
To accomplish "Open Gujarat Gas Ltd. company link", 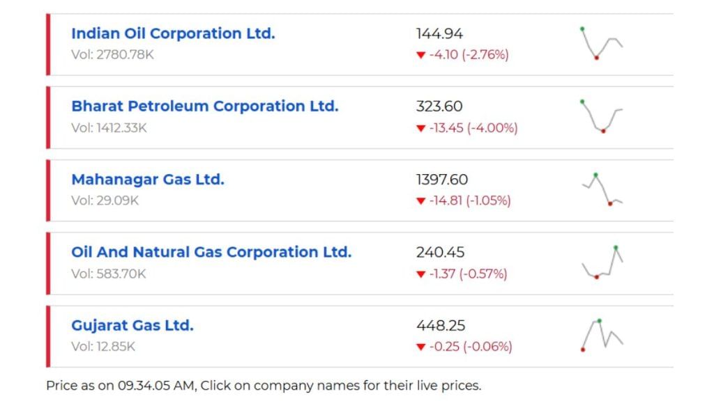I will [x=132, y=326].
